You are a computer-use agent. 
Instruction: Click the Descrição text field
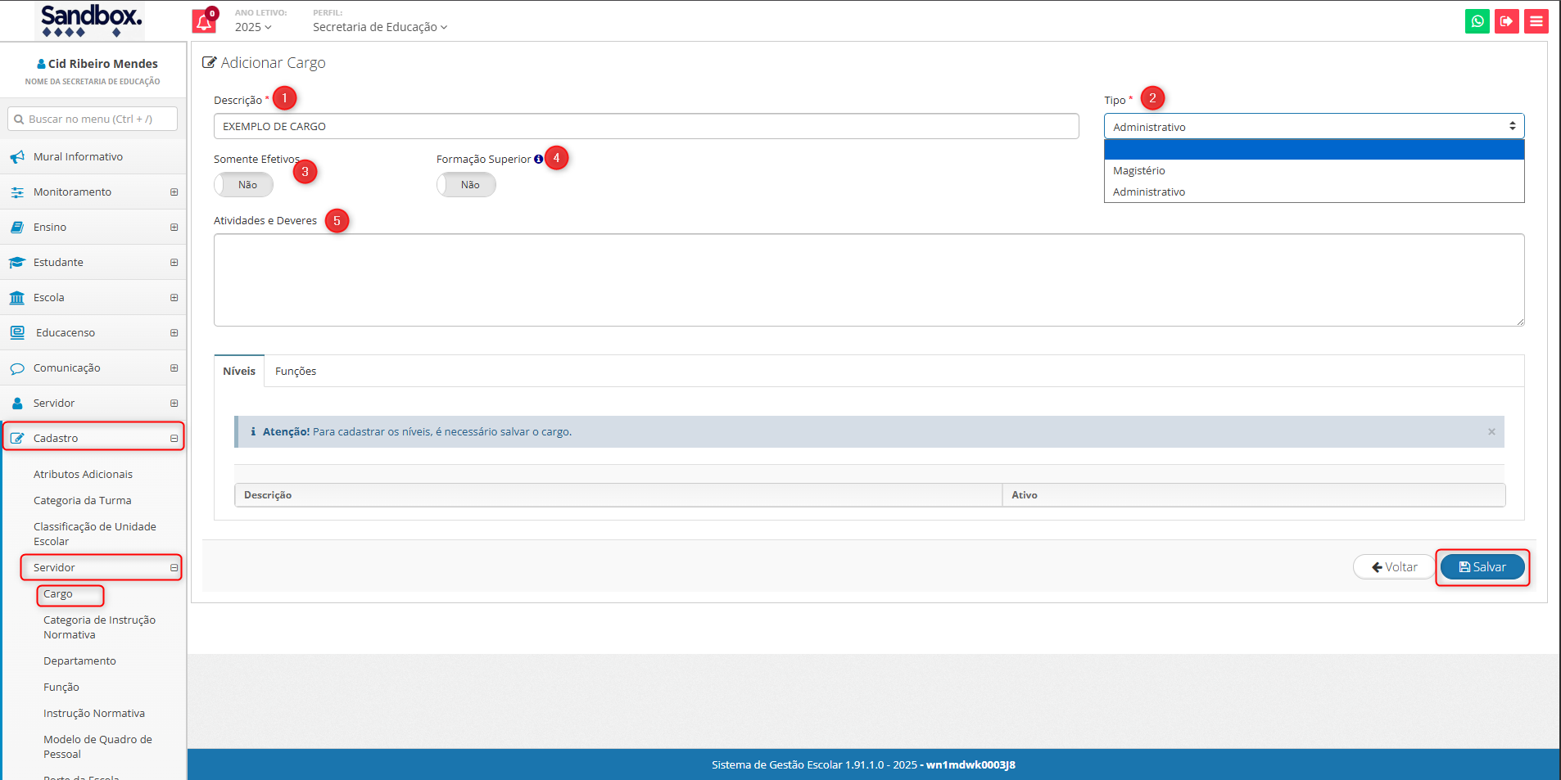[645, 127]
